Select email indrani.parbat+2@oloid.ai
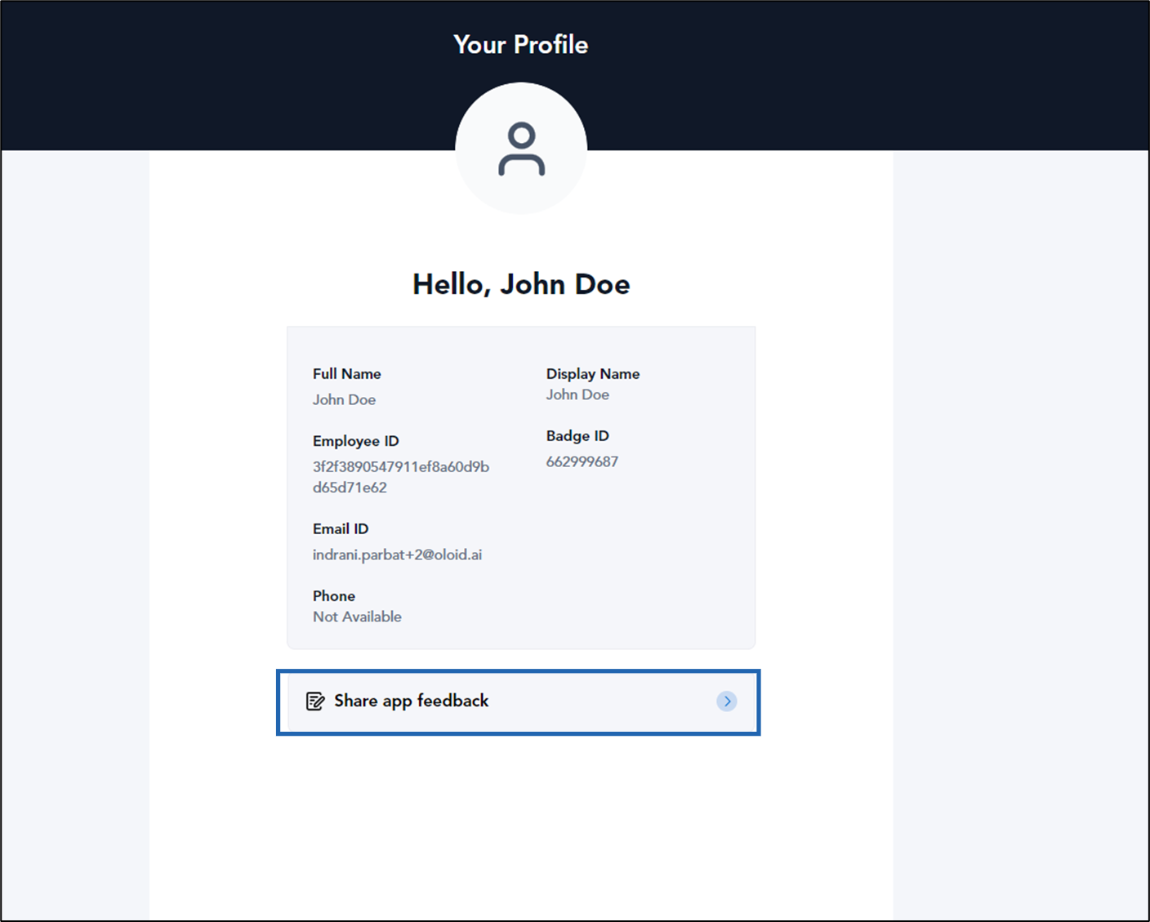The image size is (1150, 922). click(397, 555)
